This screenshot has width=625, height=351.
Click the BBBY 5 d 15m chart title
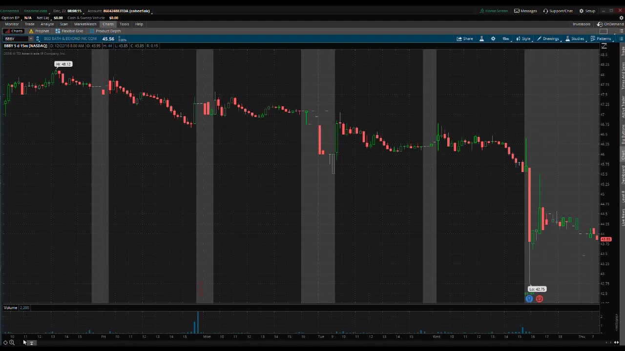[x=26, y=46]
